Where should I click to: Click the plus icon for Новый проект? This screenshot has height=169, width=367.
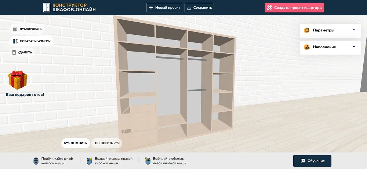click(x=151, y=8)
